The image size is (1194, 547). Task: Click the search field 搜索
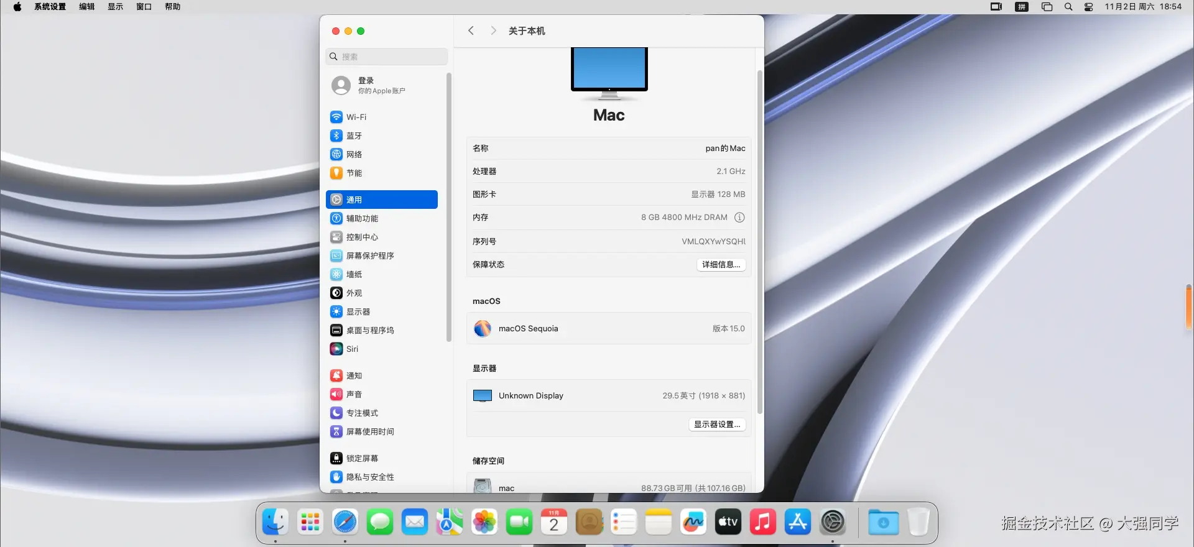387,57
